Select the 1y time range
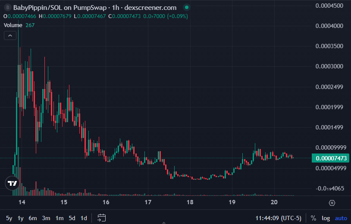 (x=21, y=218)
